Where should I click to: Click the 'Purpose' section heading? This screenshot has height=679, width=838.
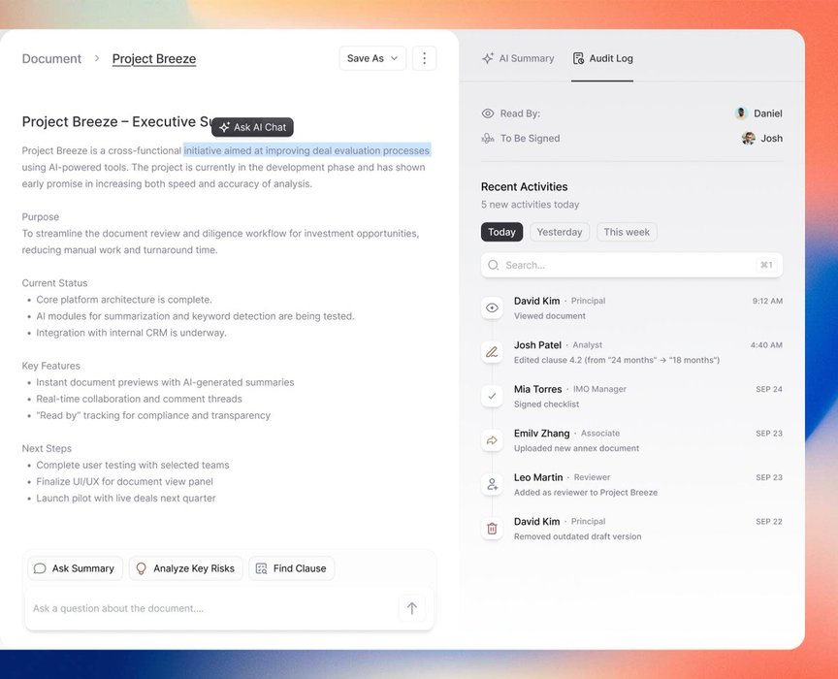[x=41, y=217]
